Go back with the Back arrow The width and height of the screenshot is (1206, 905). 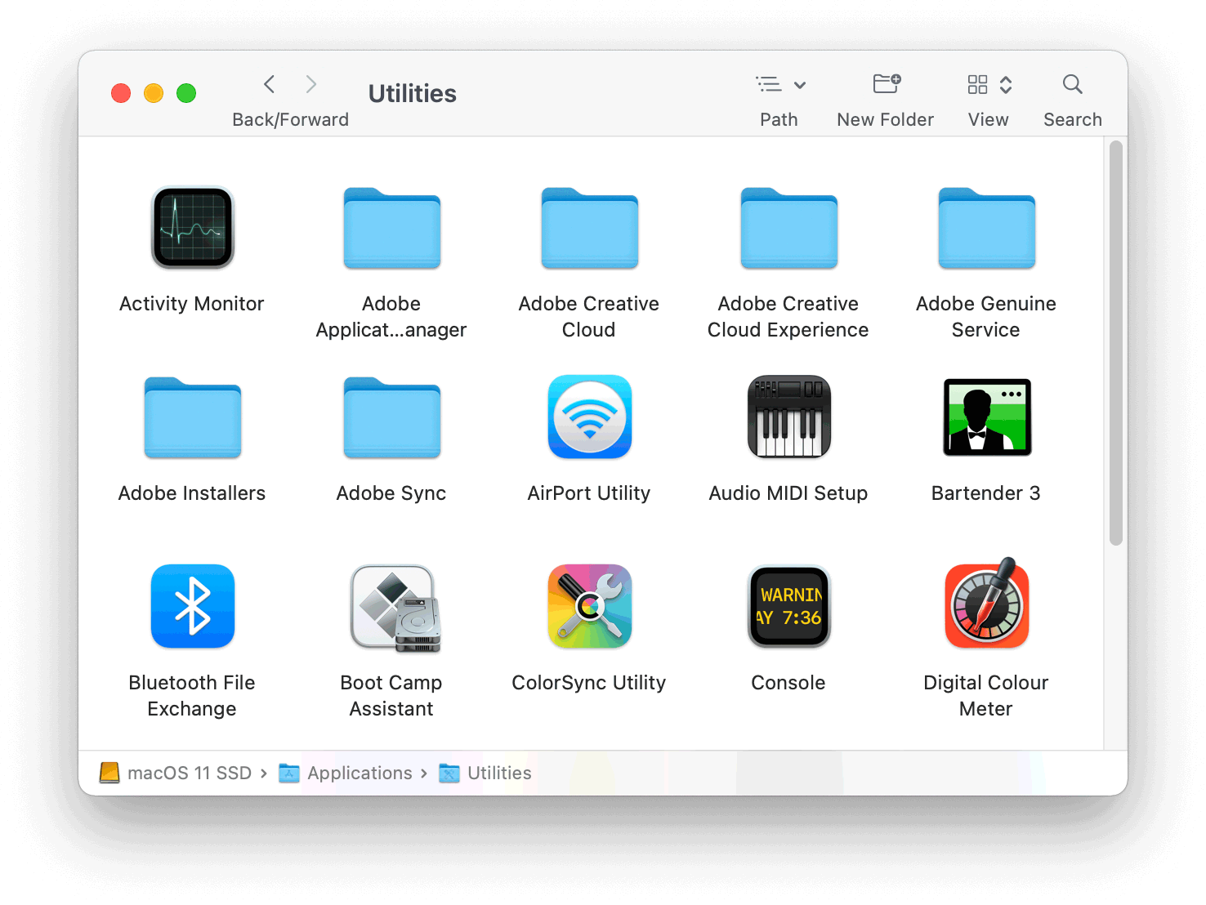coord(270,84)
